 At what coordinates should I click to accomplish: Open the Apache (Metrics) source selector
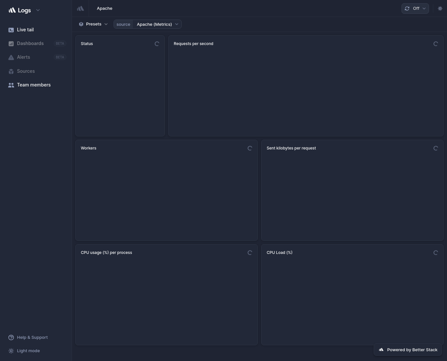(x=154, y=24)
